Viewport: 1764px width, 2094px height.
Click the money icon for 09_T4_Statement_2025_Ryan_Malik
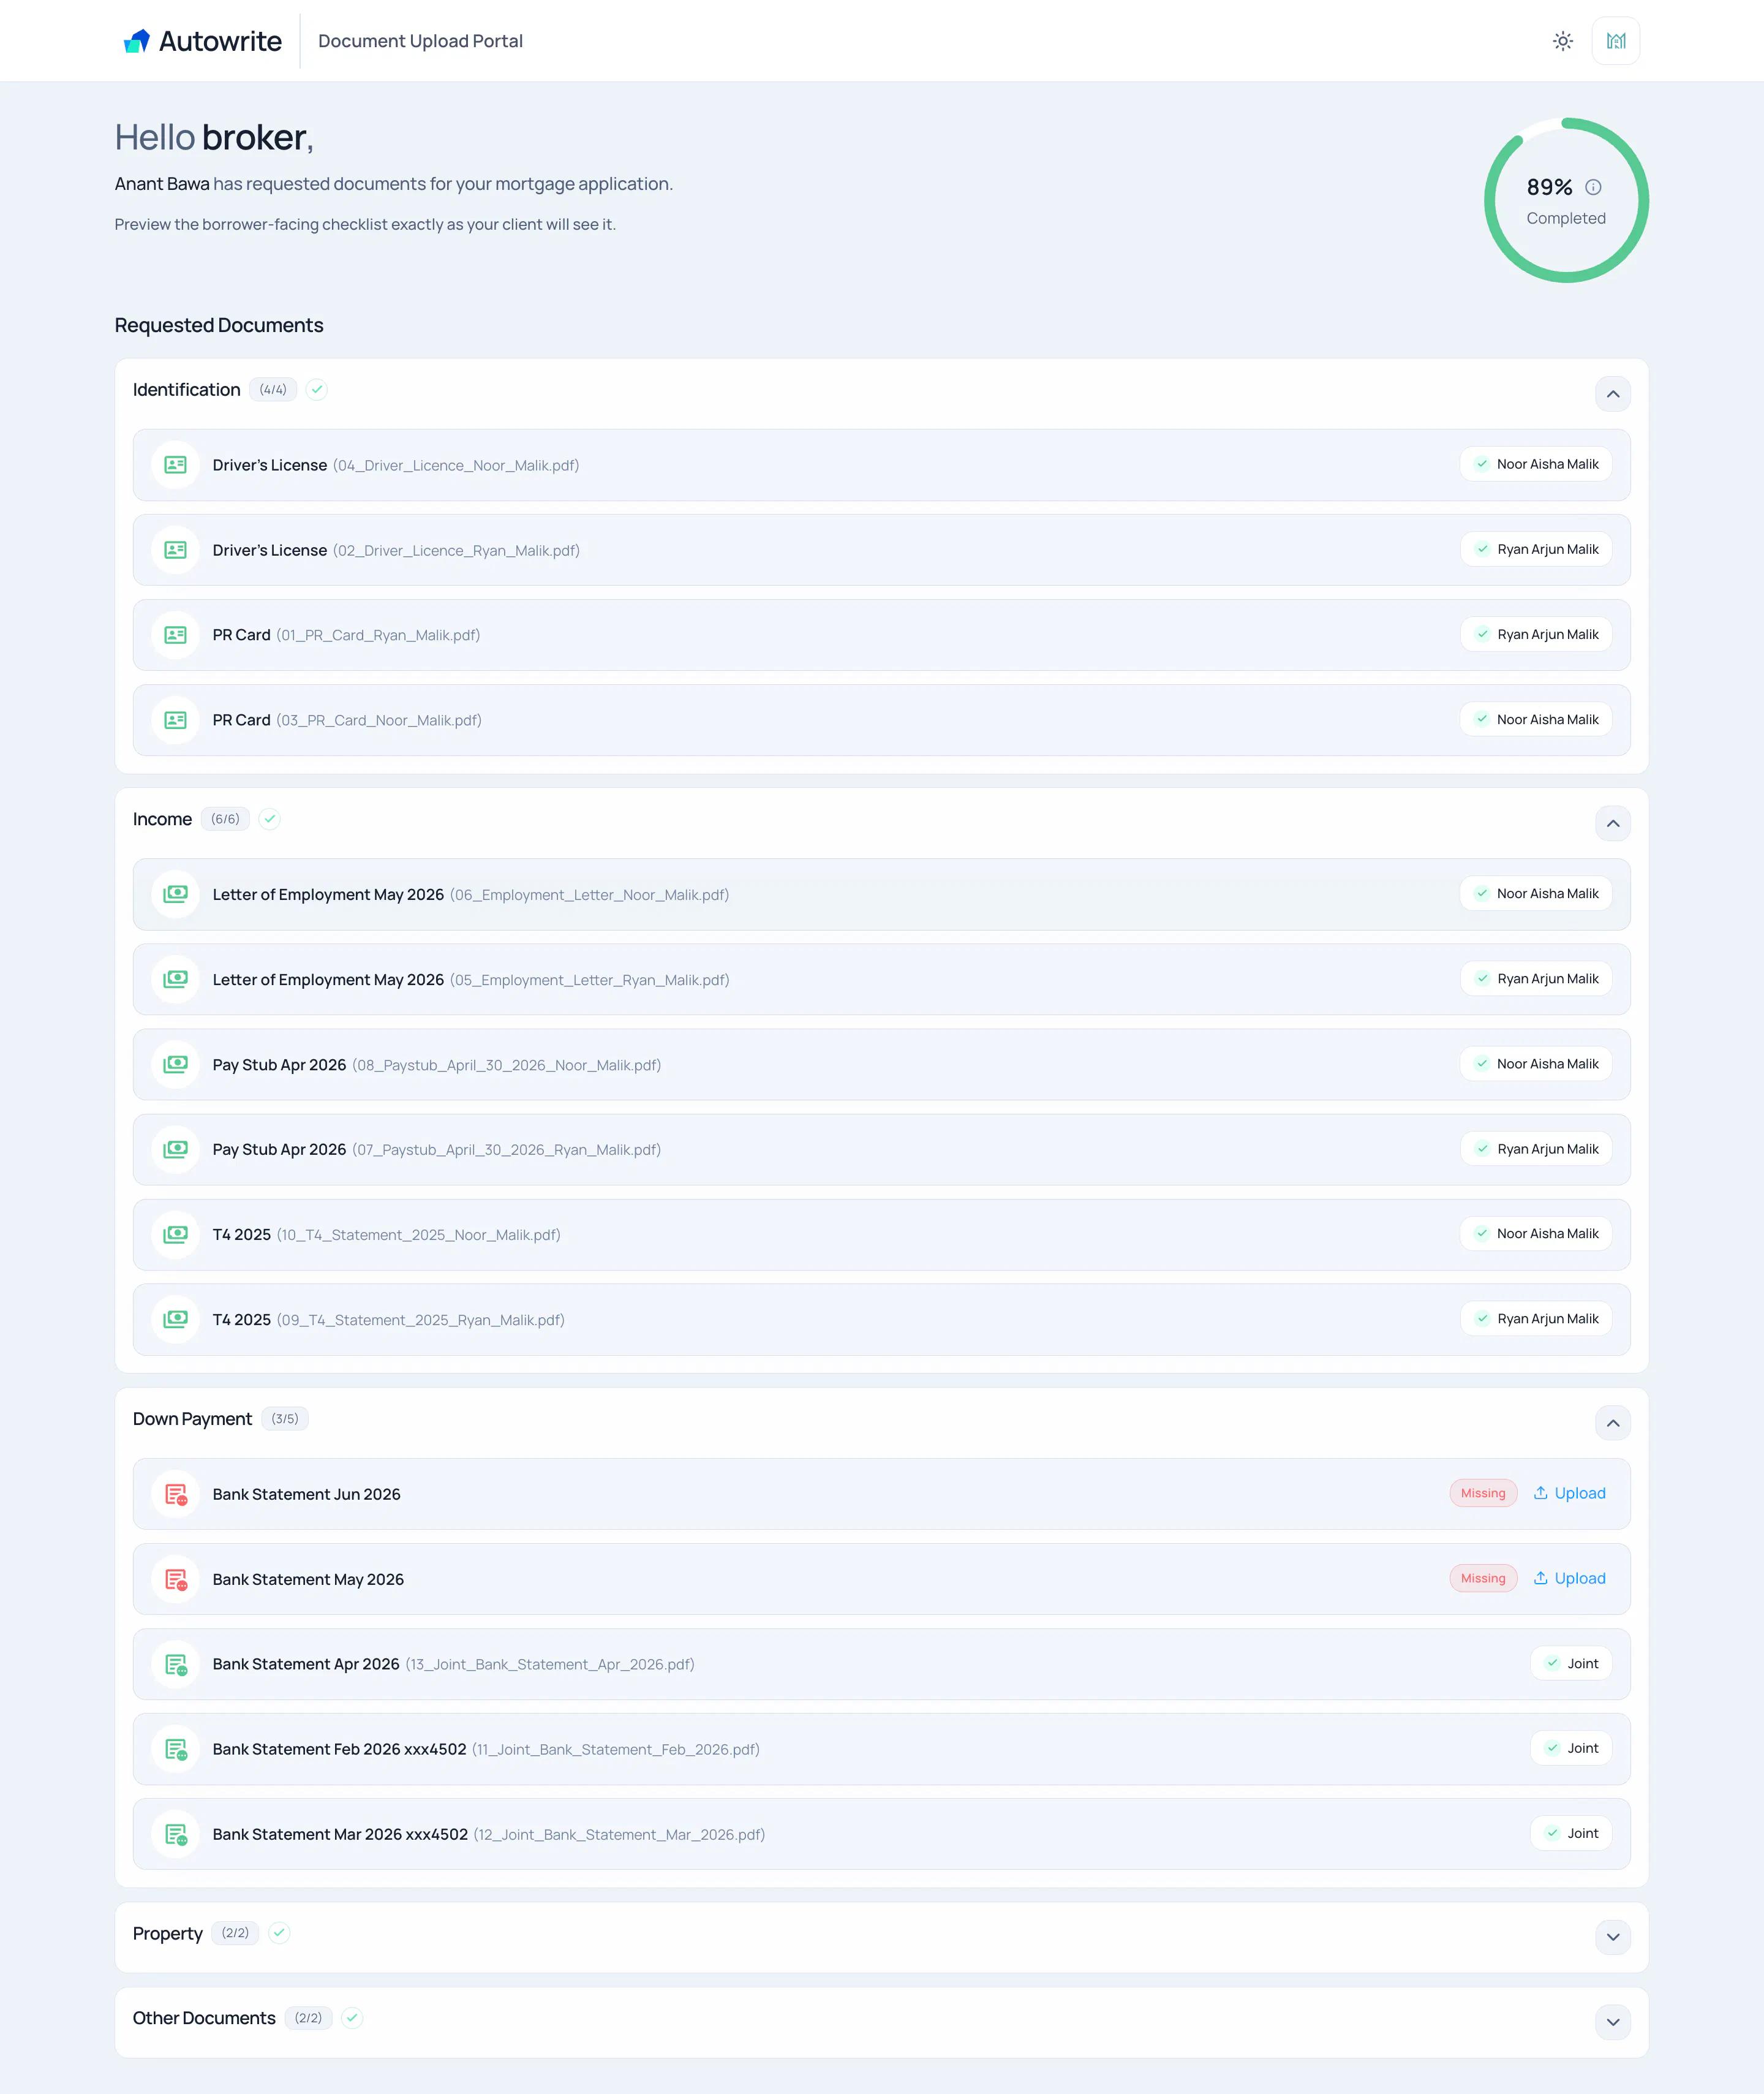point(175,1319)
